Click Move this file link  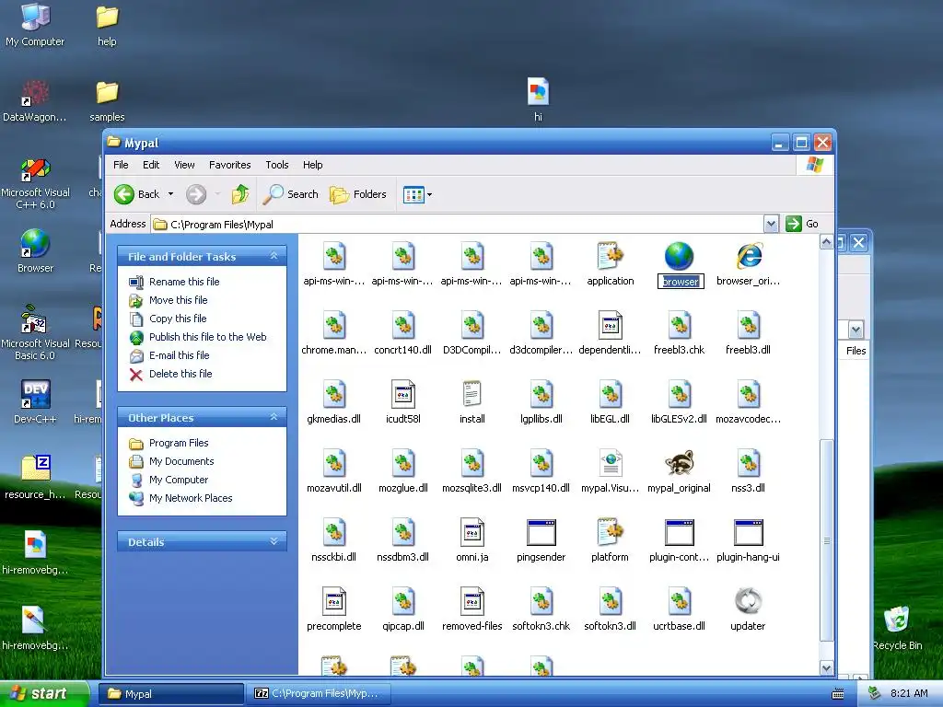[178, 300]
